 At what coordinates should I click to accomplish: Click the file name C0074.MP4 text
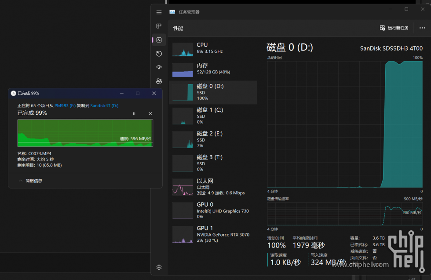[40, 153]
